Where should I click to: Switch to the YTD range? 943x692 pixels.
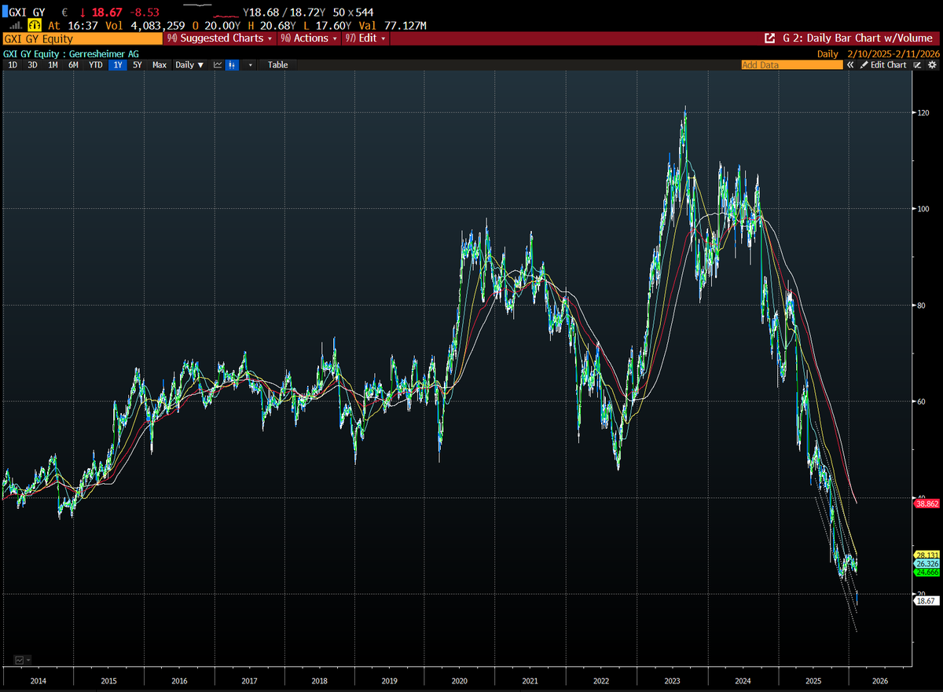pyautogui.click(x=95, y=65)
